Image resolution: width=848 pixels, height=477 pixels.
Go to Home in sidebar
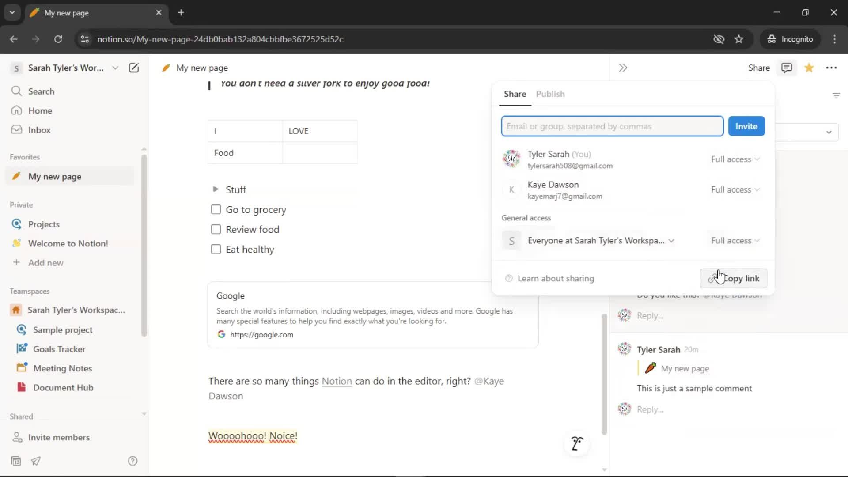click(x=40, y=110)
